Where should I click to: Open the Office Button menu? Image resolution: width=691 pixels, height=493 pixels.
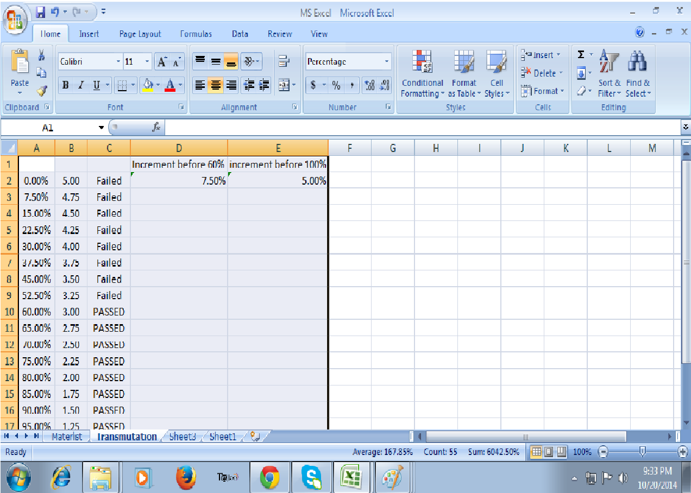pos(15,20)
